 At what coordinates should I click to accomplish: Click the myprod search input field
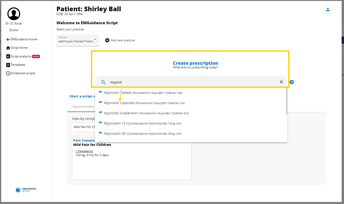pos(192,82)
